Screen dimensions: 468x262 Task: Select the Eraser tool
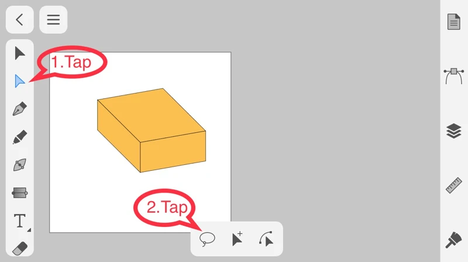pyautogui.click(x=20, y=249)
